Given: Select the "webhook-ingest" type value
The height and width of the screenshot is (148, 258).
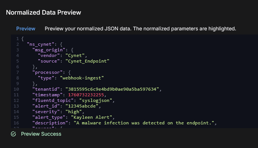Looking at the screenshot, I should click(82, 78).
